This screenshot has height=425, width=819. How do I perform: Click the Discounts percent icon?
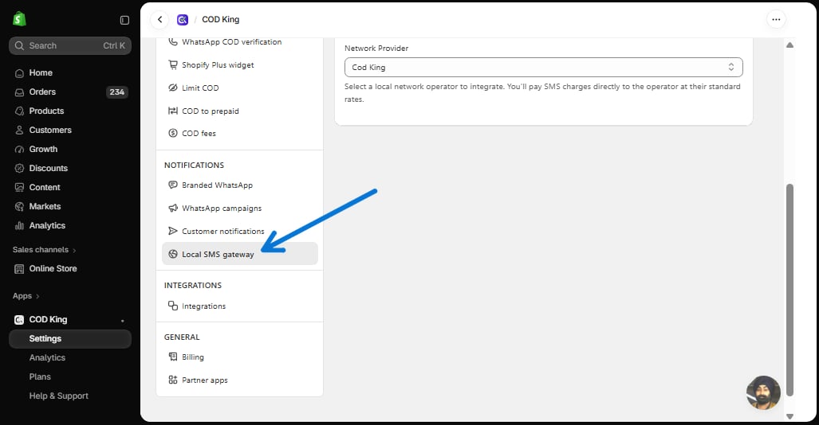tap(19, 169)
